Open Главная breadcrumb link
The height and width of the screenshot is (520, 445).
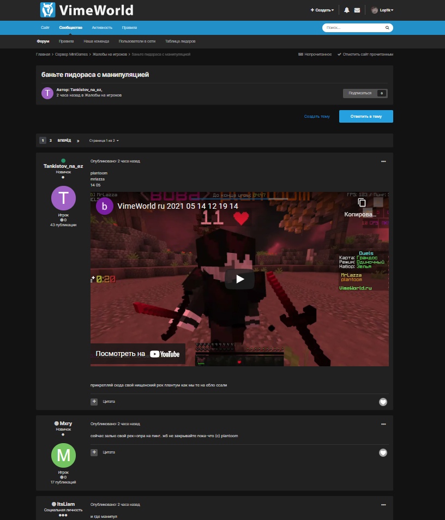point(43,55)
